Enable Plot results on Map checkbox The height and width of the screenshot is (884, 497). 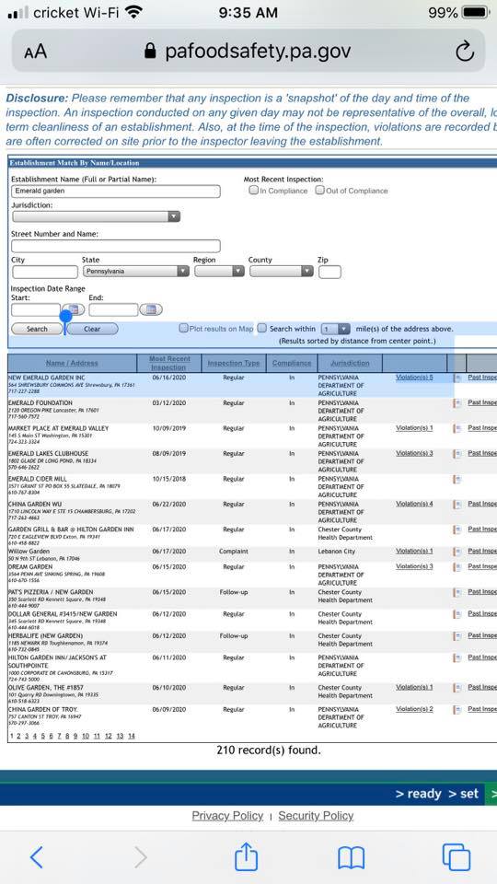click(x=183, y=328)
